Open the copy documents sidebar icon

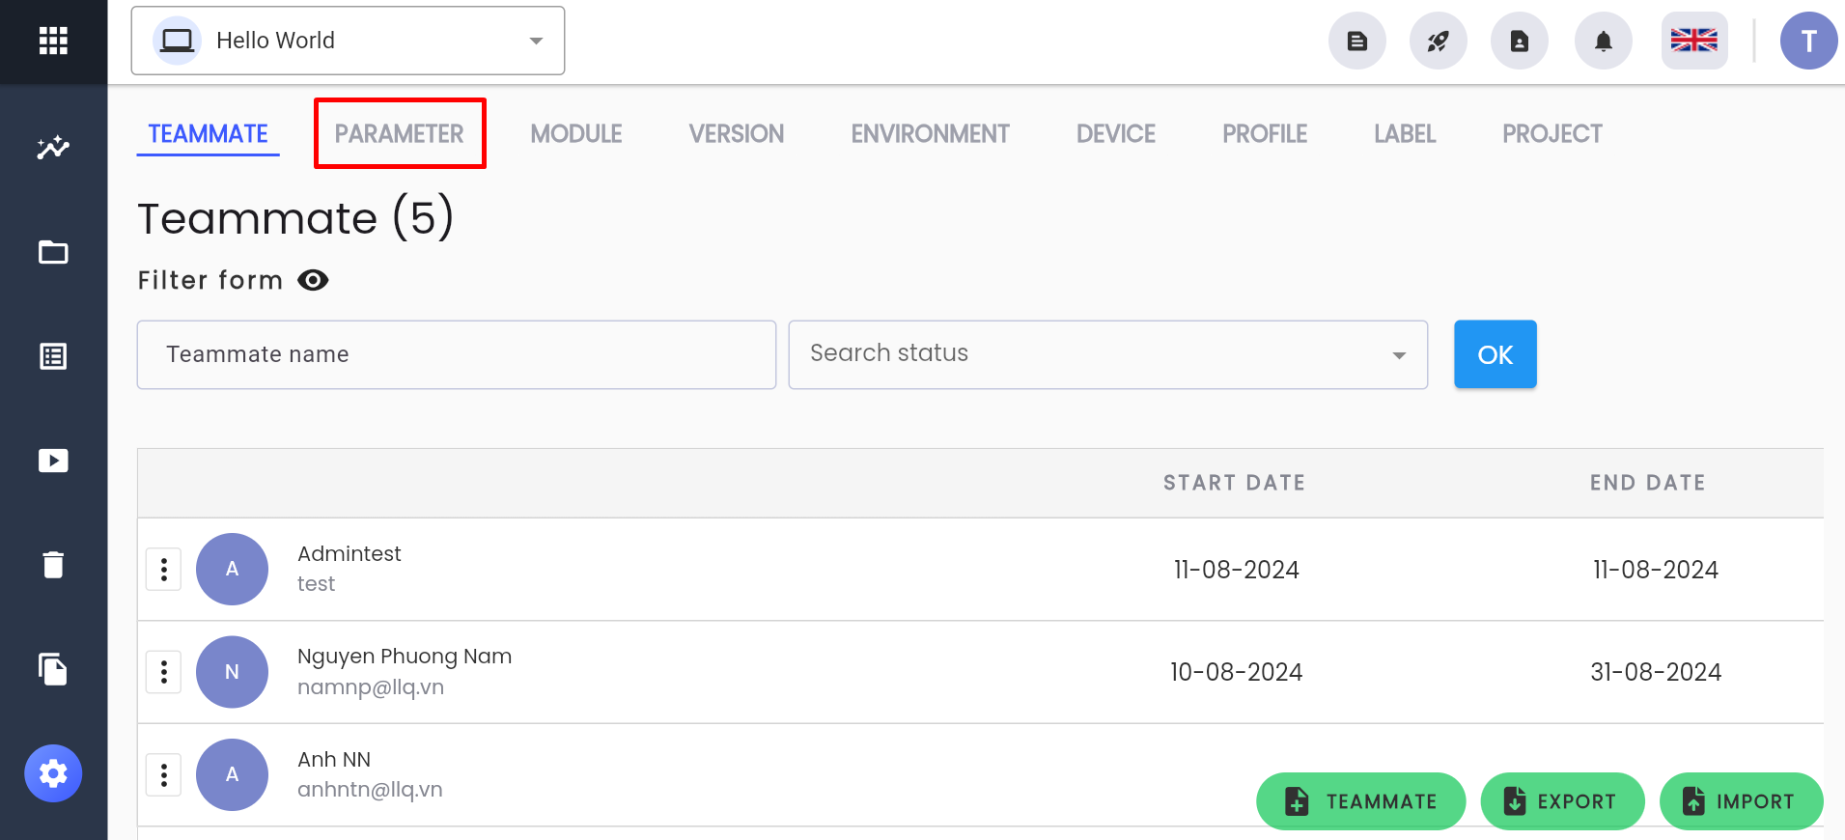click(53, 669)
